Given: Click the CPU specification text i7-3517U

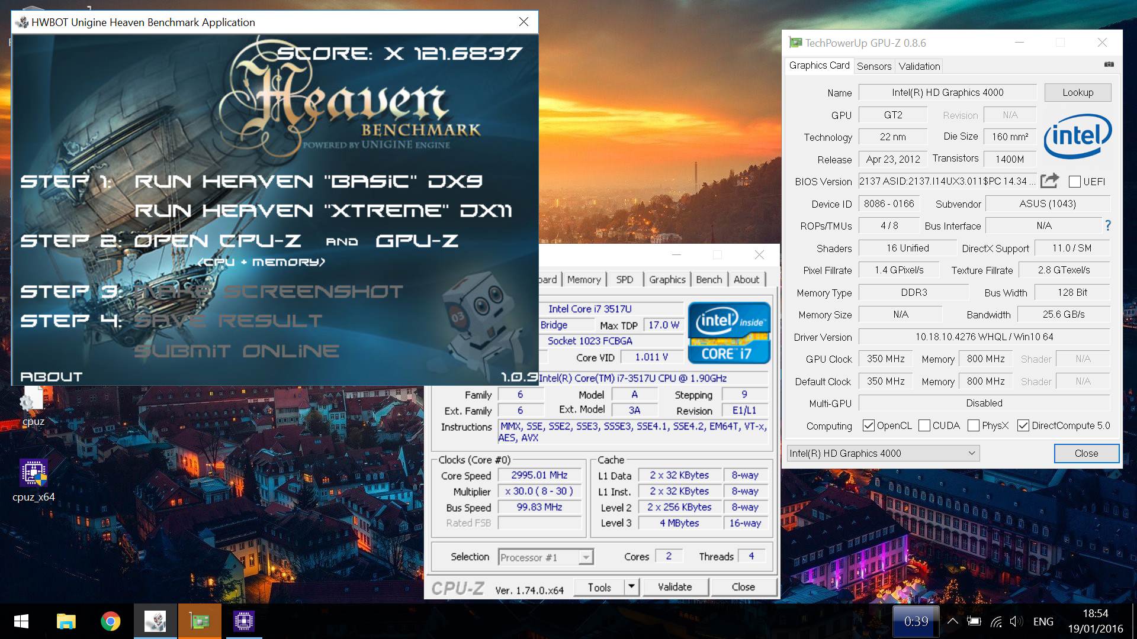Looking at the screenshot, I should click(632, 378).
